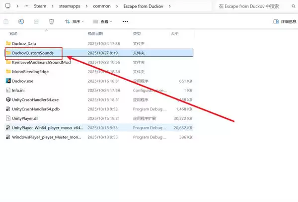
Task: Select the UnityCrashHandler64.exe file
Action: [x=35, y=100]
